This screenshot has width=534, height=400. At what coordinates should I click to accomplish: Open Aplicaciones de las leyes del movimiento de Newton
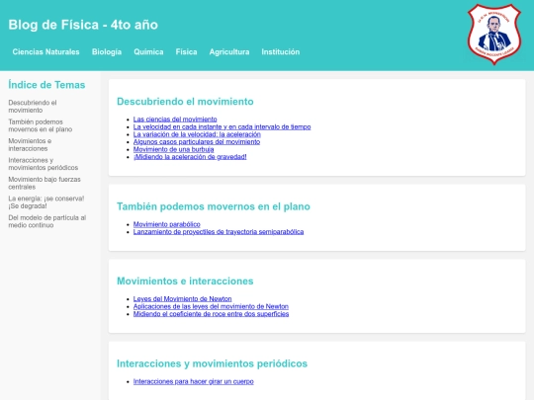coord(211,306)
